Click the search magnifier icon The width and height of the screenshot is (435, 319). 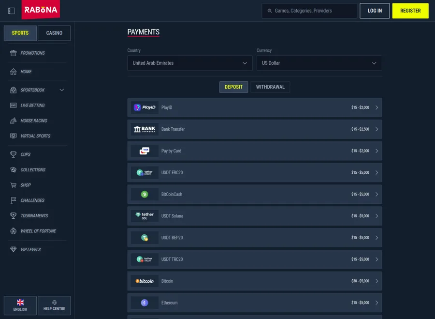click(270, 11)
